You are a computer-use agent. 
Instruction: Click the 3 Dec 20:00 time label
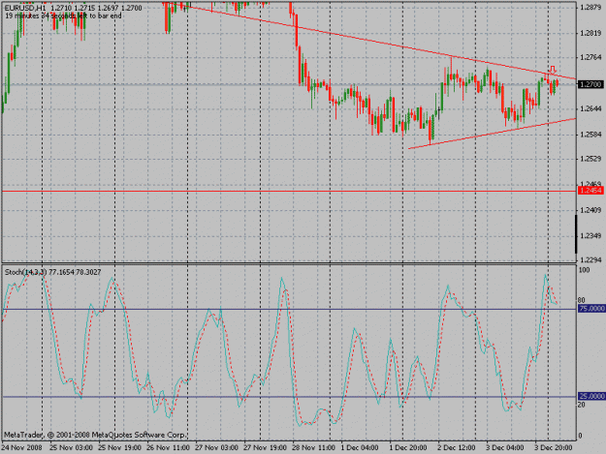click(554, 447)
